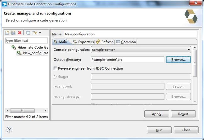Viewport: 204px width, 140px height.
Task: Switch to the Refresh tab
Action: pos(105,42)
